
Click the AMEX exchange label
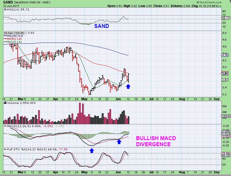point(46,2)
